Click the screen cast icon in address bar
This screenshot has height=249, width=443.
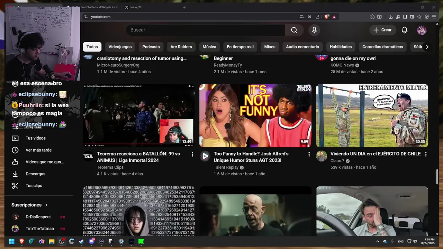(x=301, y=17)
